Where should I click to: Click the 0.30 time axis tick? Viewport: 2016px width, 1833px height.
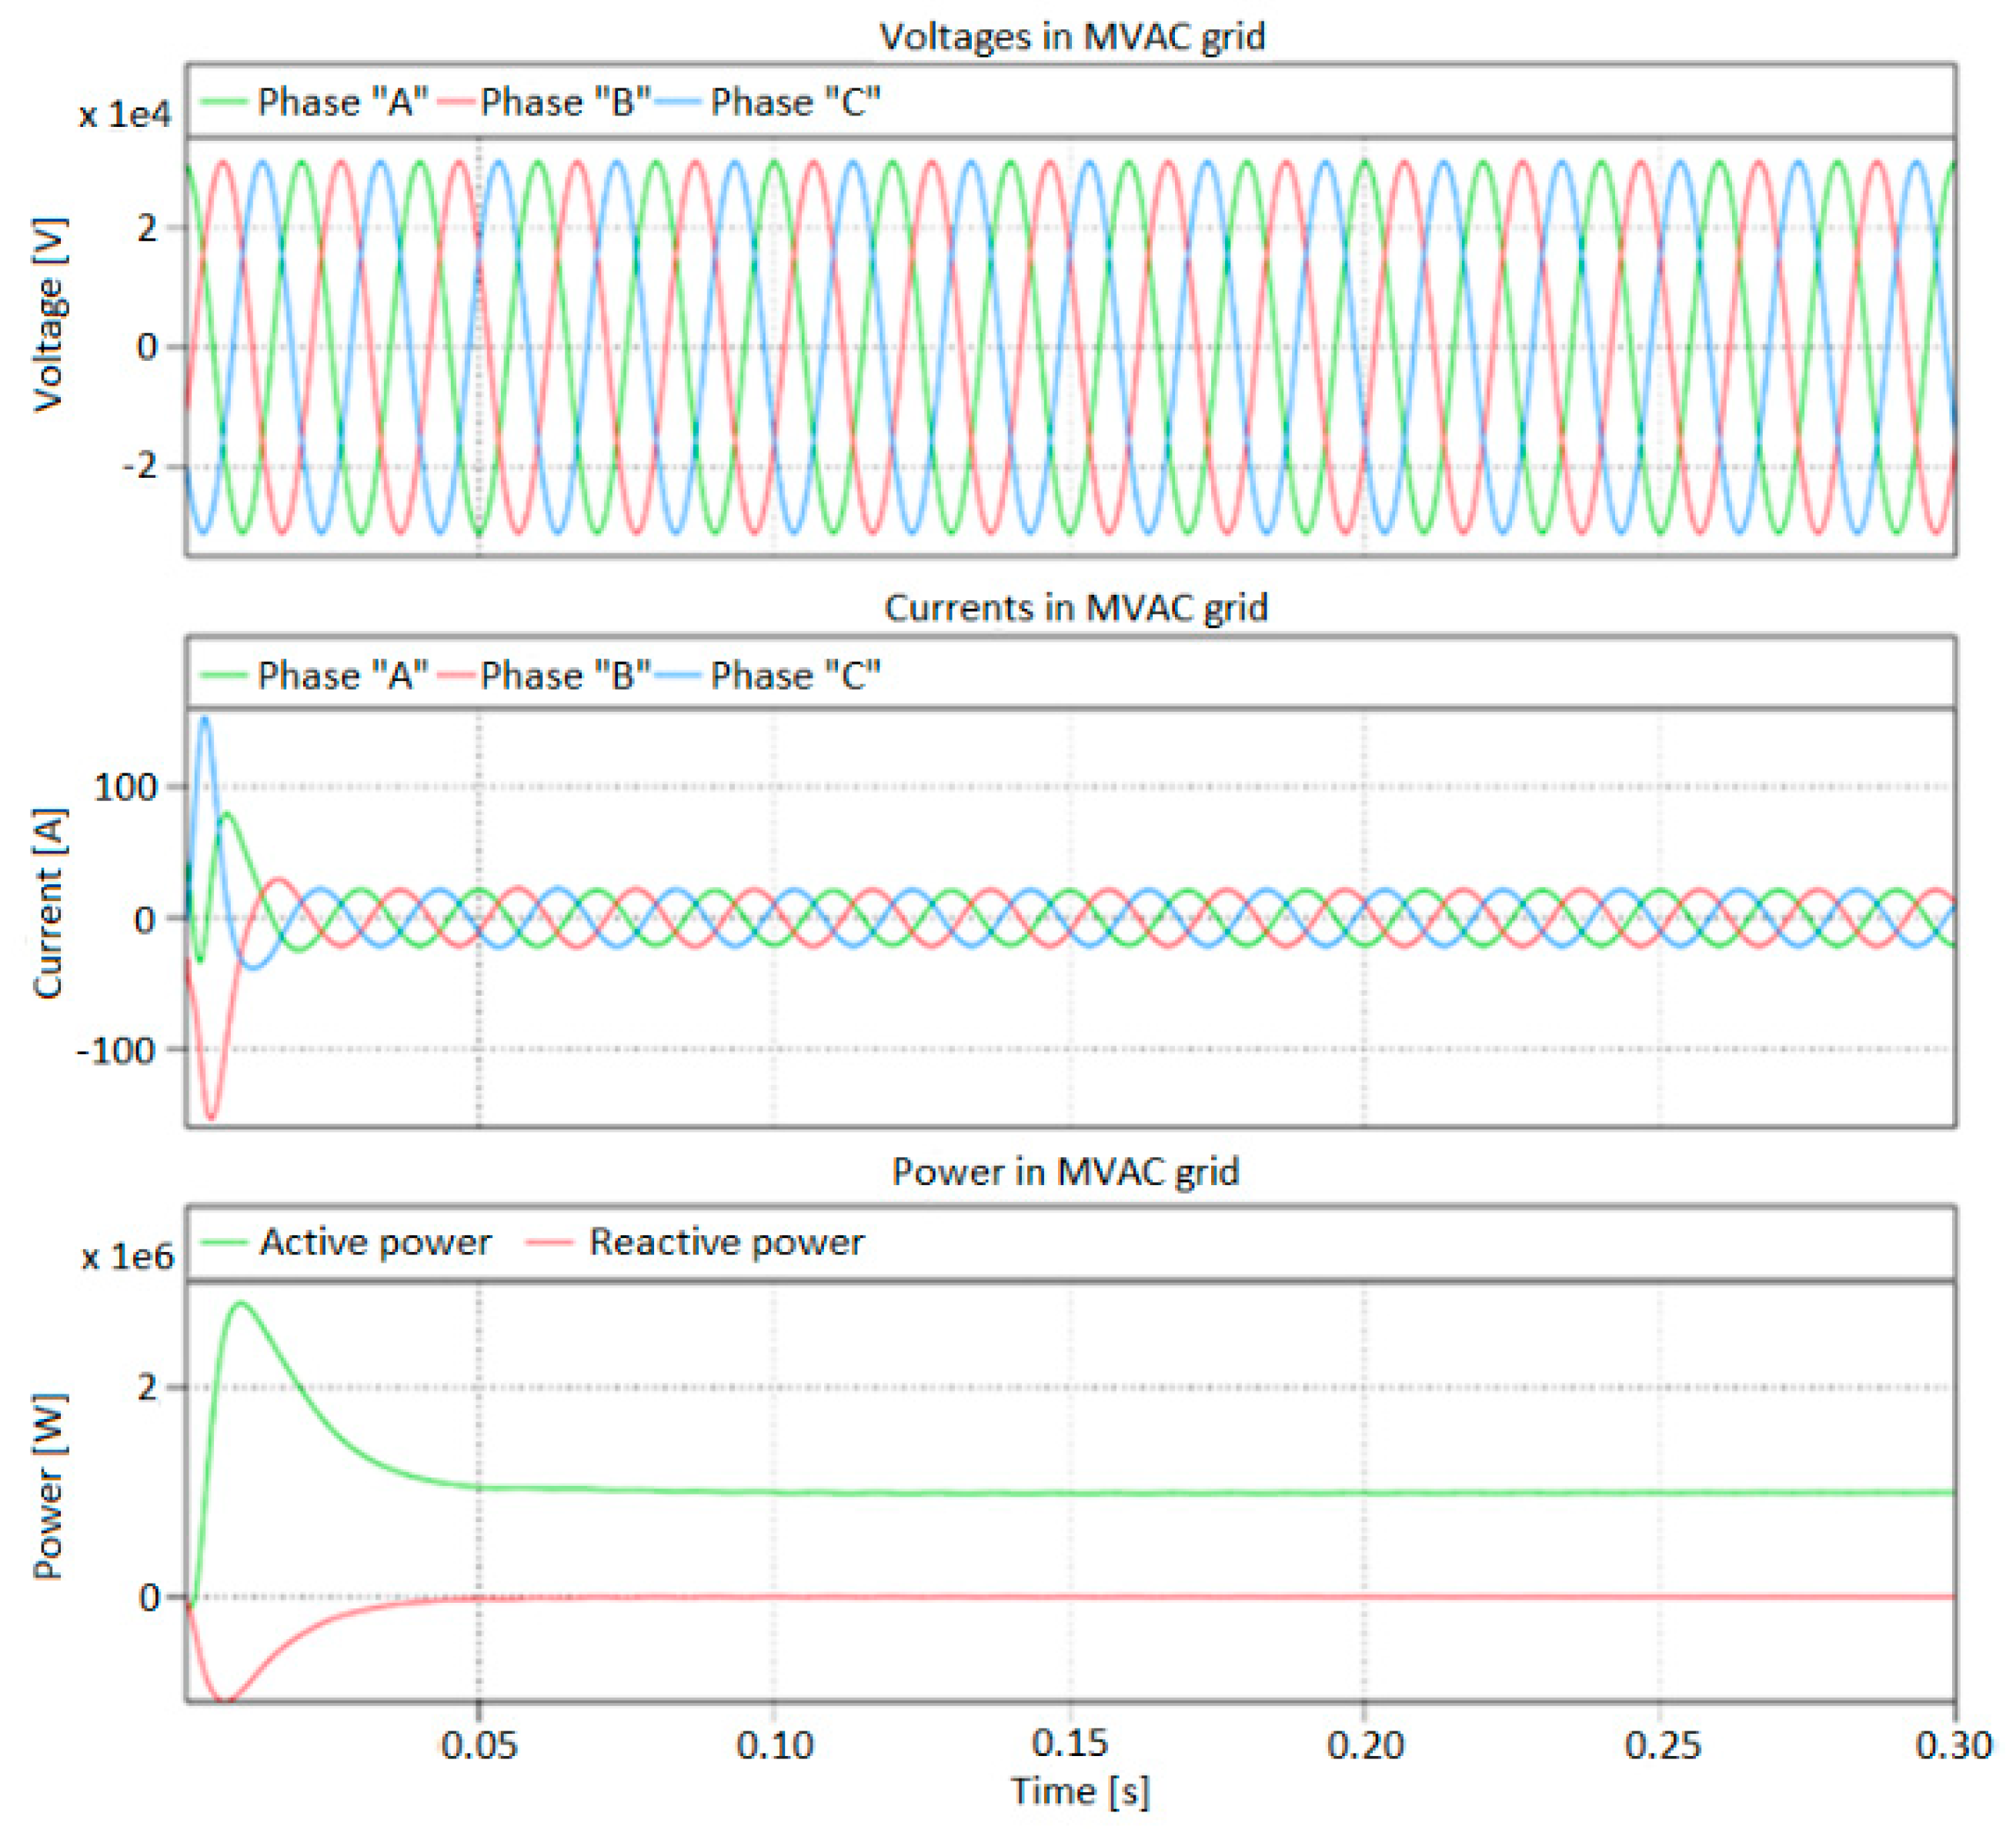tap(1953, 1744)
